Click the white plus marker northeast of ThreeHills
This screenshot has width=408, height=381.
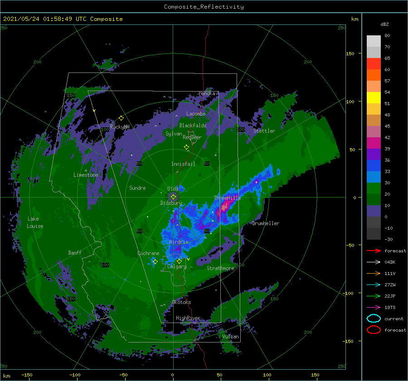coord(256,182)
